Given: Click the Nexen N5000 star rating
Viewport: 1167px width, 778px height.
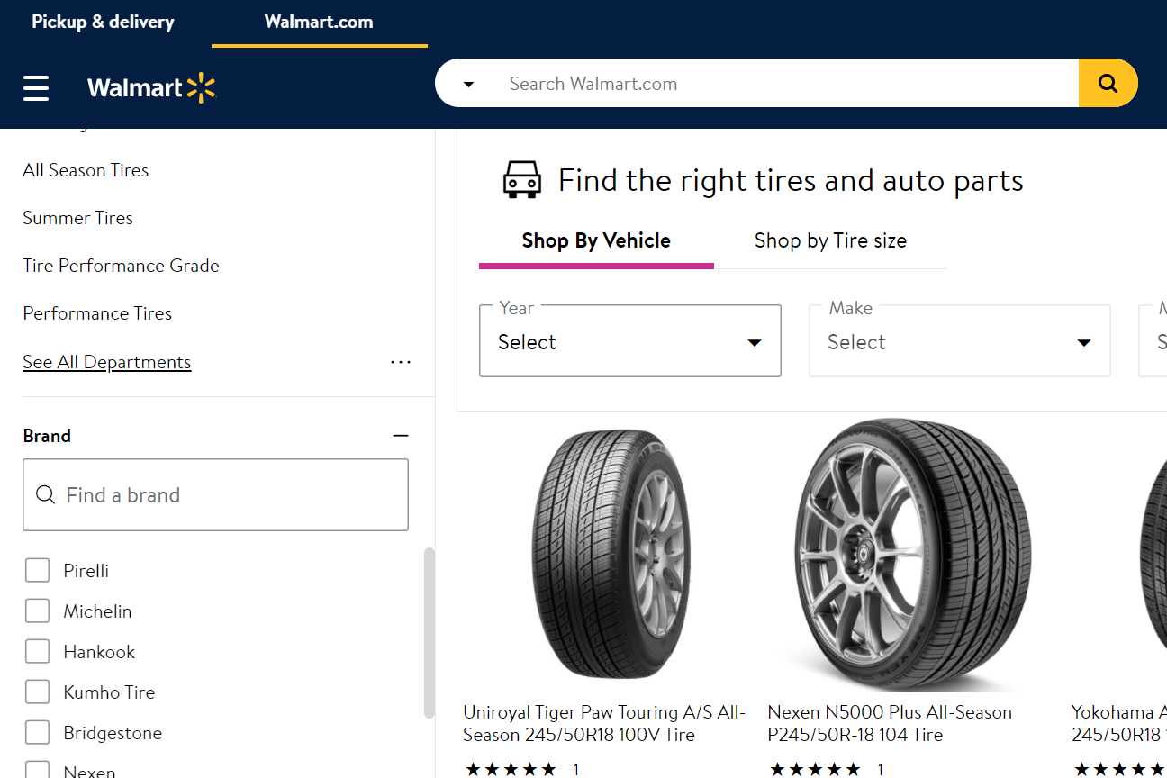Looking at the screenshot, I should [816, 770].
